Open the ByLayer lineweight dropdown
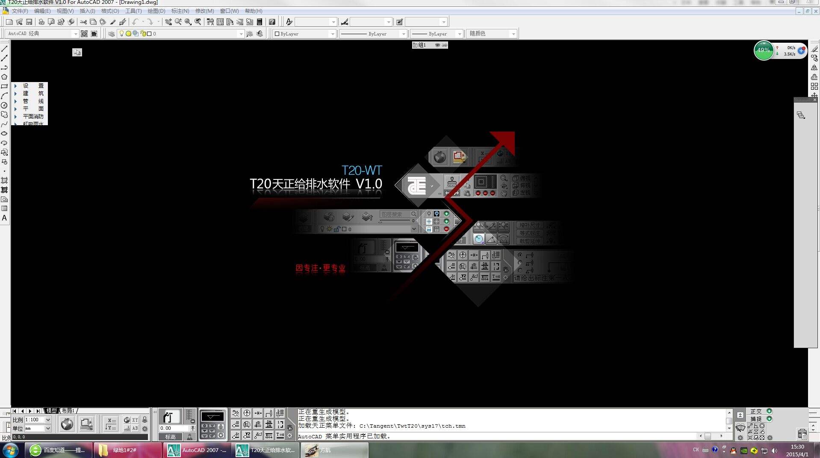Image resolution: width=820 pixels, height=458 pixels. (x=460, y=34)
